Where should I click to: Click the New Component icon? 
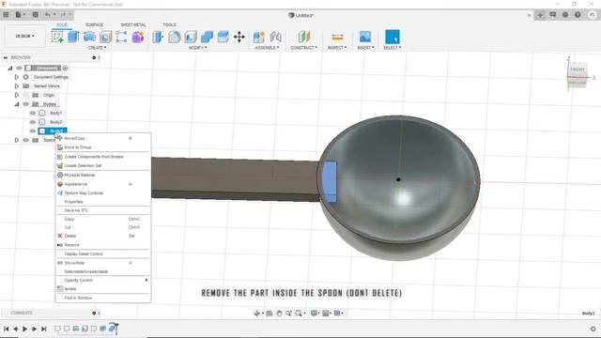pos(259,37)
